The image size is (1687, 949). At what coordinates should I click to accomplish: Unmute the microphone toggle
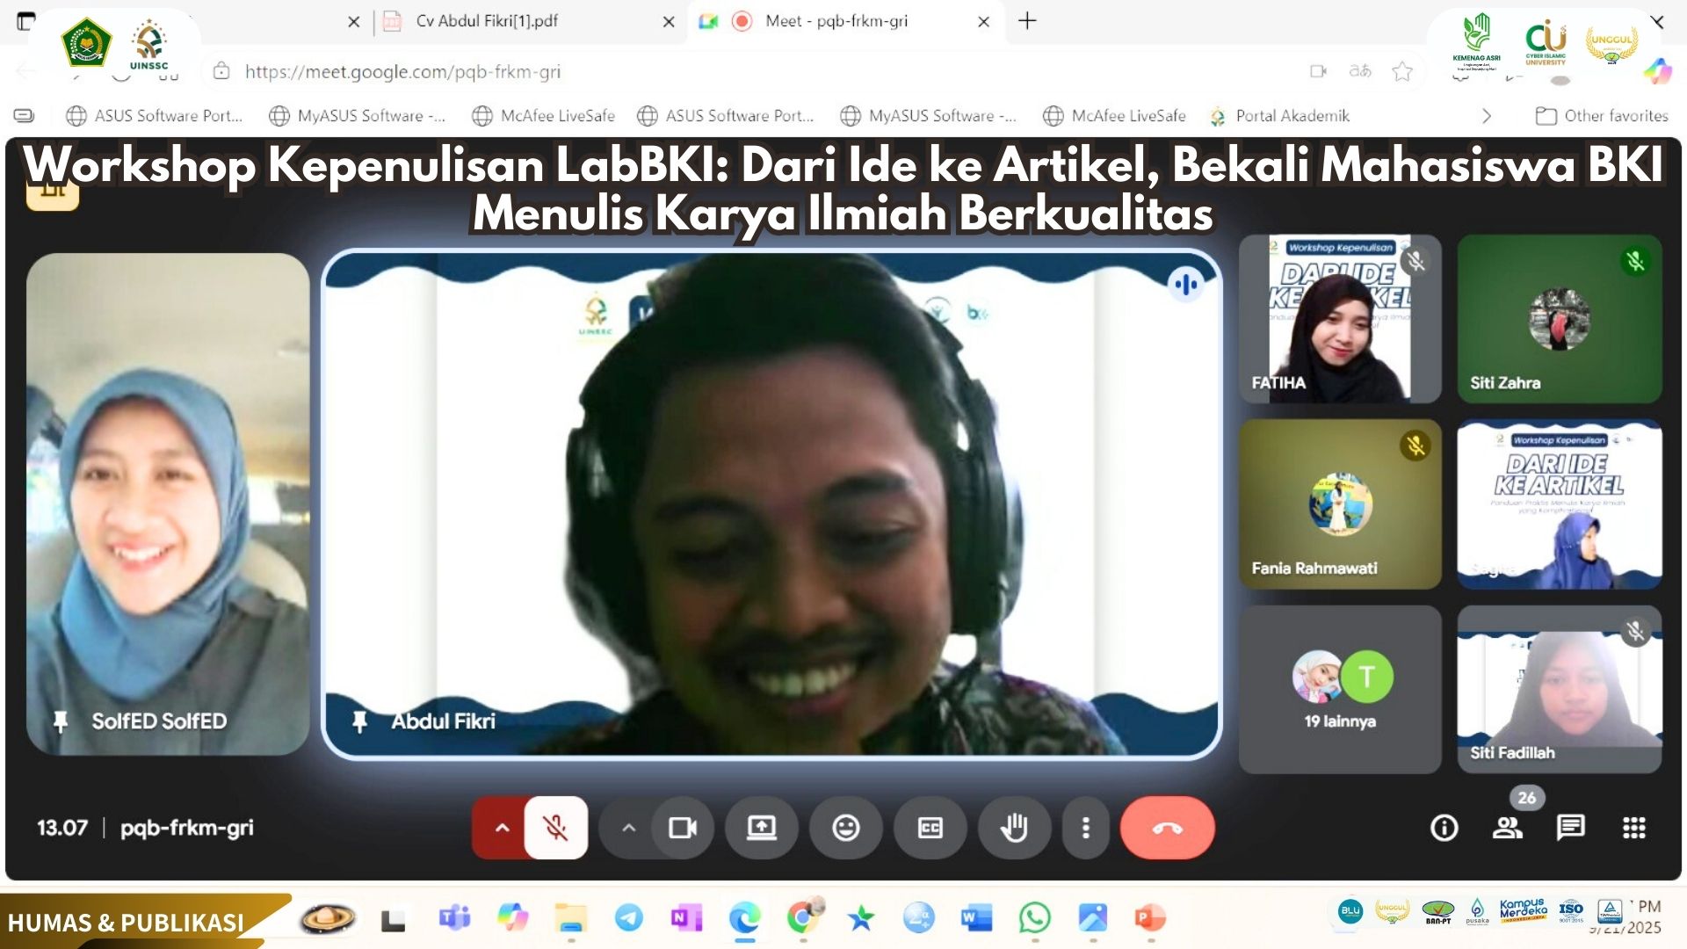pos(555,828)
